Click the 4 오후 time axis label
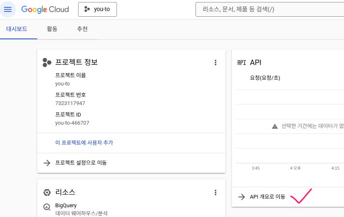 (x=295, y=168)
